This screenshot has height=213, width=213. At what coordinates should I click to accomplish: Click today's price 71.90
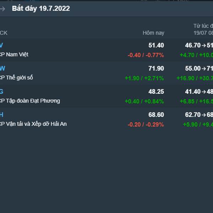tap(156, 68)
